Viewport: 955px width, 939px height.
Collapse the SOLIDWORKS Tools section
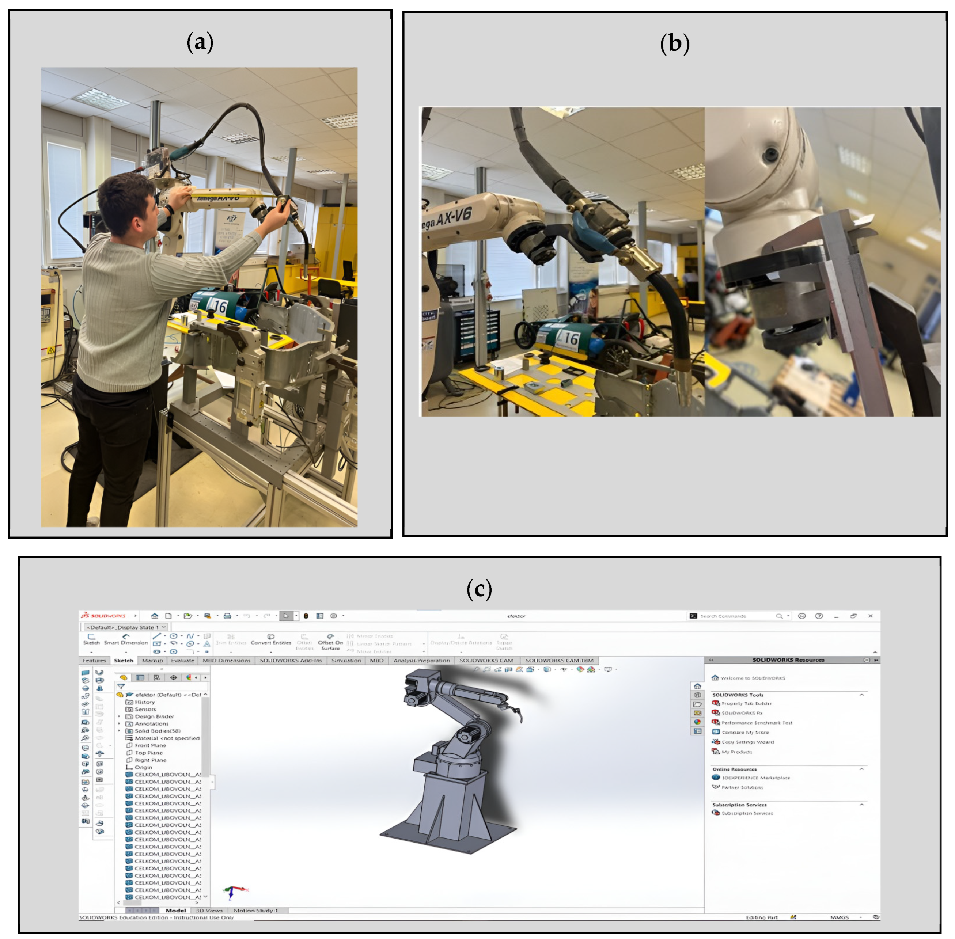862,695
